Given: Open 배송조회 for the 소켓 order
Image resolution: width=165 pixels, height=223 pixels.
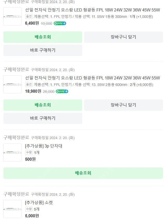Looking at the screenshot, I should [82, 222].
